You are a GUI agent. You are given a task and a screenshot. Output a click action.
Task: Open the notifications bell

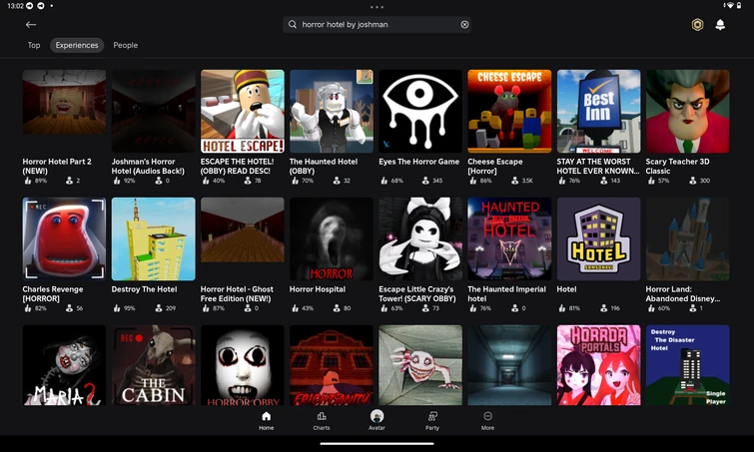pos(720,25)
